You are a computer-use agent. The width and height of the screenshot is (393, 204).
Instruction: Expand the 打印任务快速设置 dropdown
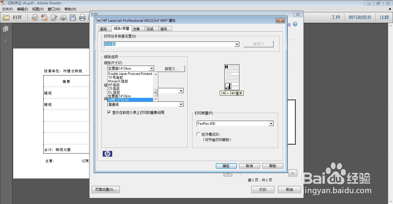click(x=237, y=44)
